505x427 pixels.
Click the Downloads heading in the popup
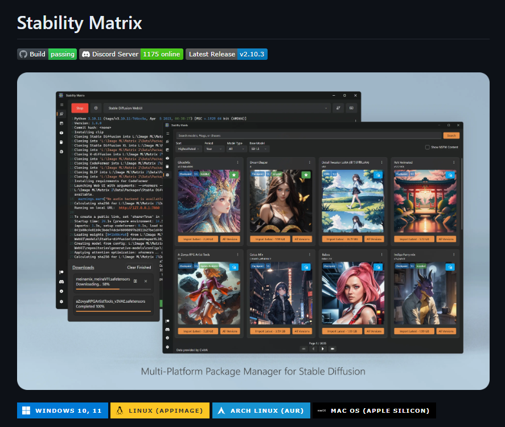pyautogui.click(x=83, y=267)
